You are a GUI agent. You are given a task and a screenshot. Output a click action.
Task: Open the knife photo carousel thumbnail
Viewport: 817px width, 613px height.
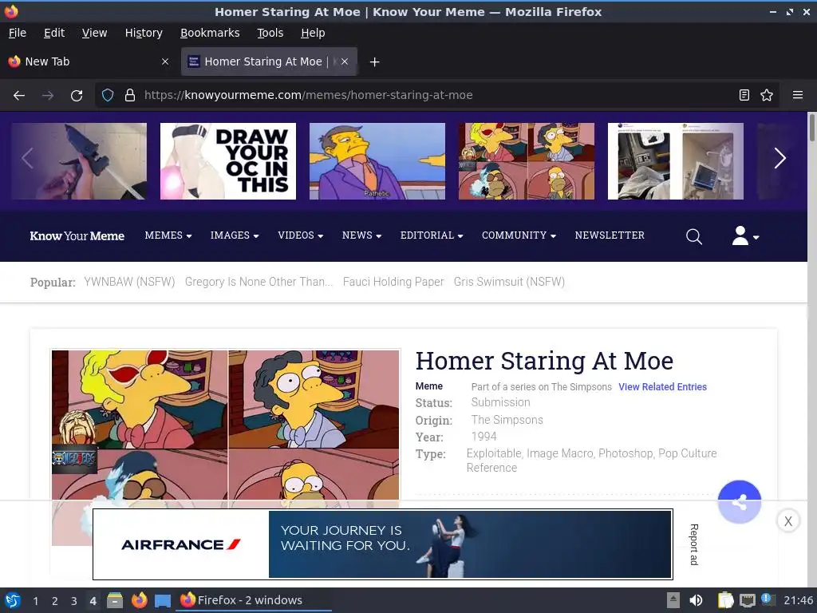pos(79,161)
